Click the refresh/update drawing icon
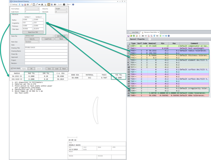Viewport: 211px width, 160px height. 20,4
